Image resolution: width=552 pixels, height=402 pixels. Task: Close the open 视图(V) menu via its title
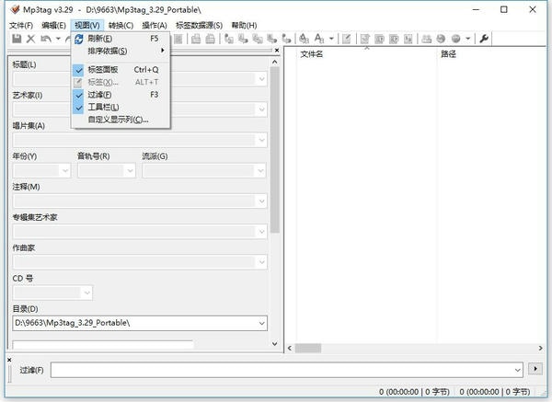click(x=87, y=26)
